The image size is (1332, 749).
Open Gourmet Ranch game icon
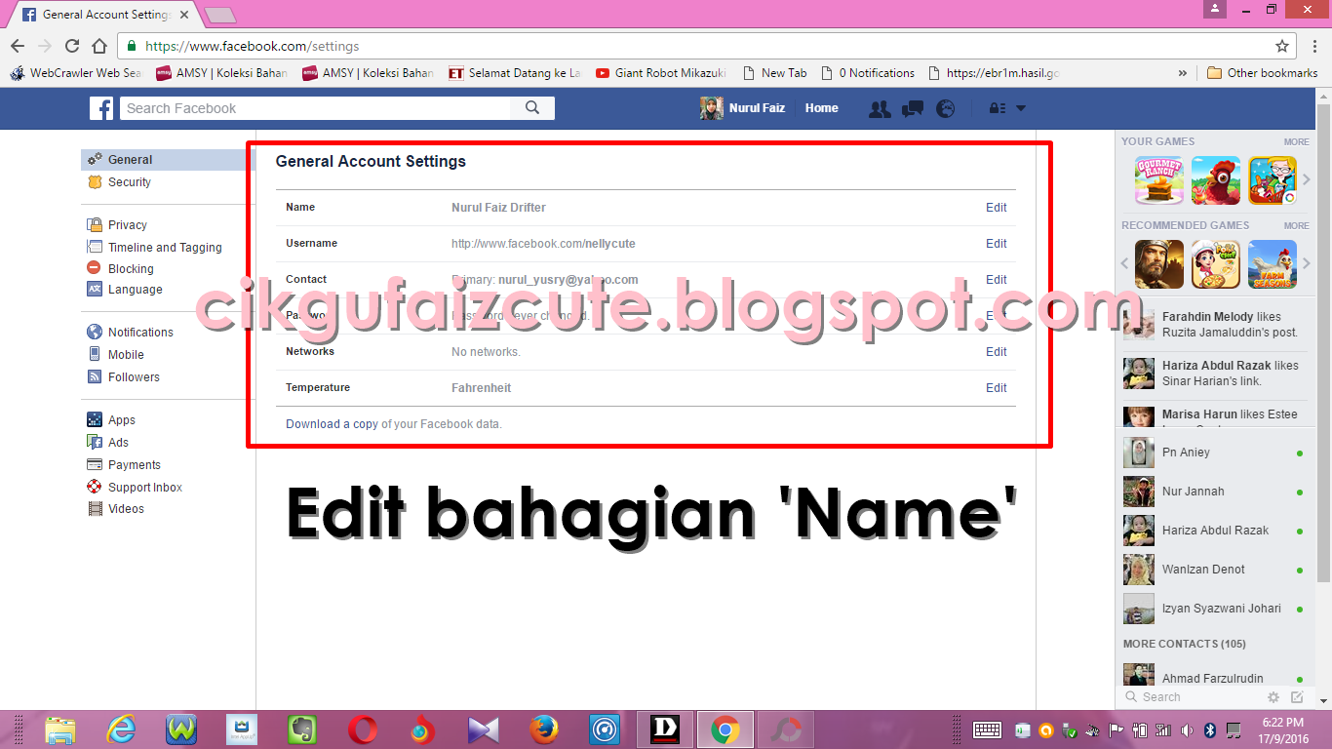1158,180
